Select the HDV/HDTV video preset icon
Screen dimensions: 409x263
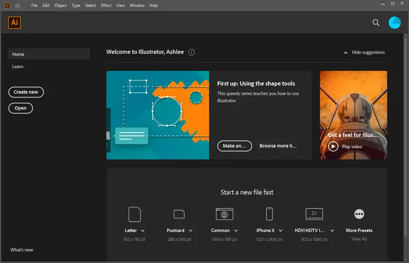314,214
